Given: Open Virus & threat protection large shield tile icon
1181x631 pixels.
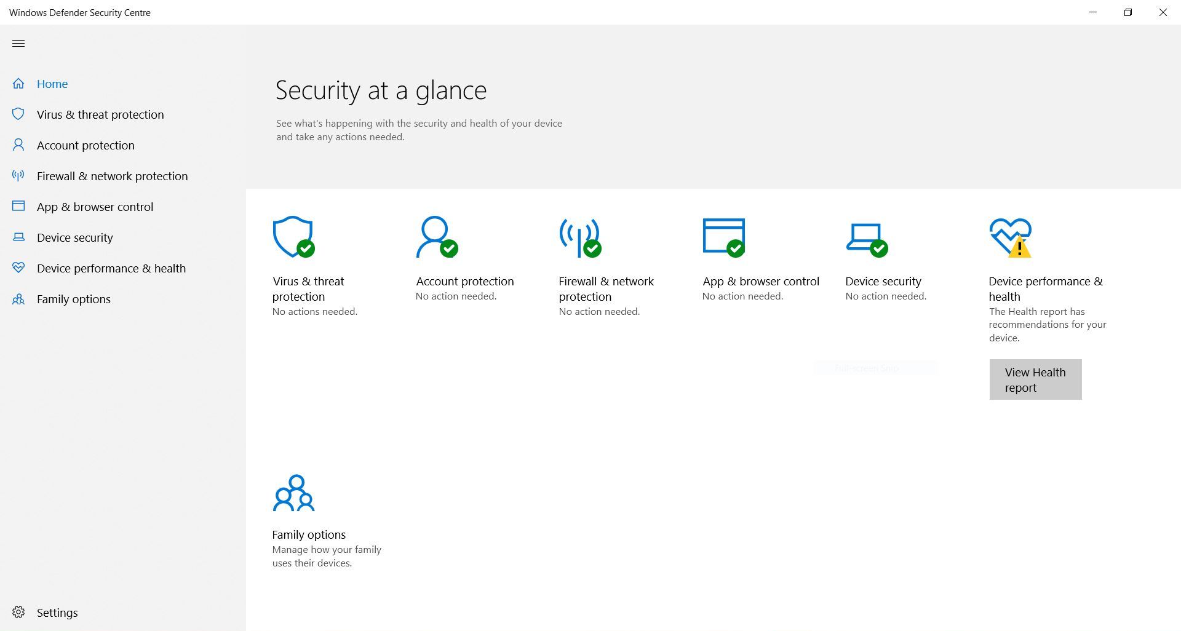Looking at the screenshot, I should 294,237.
